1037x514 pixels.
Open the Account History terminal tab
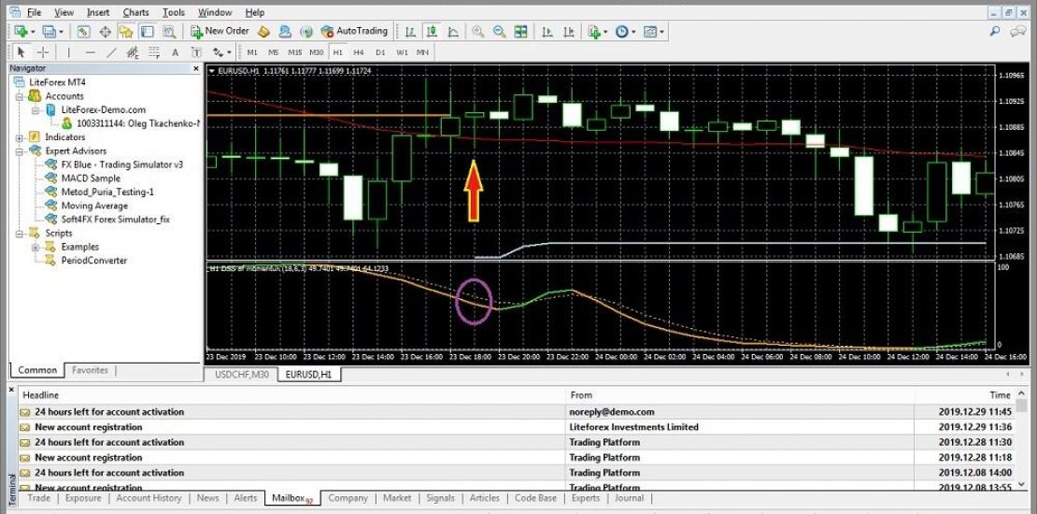[x=149, y=498]
